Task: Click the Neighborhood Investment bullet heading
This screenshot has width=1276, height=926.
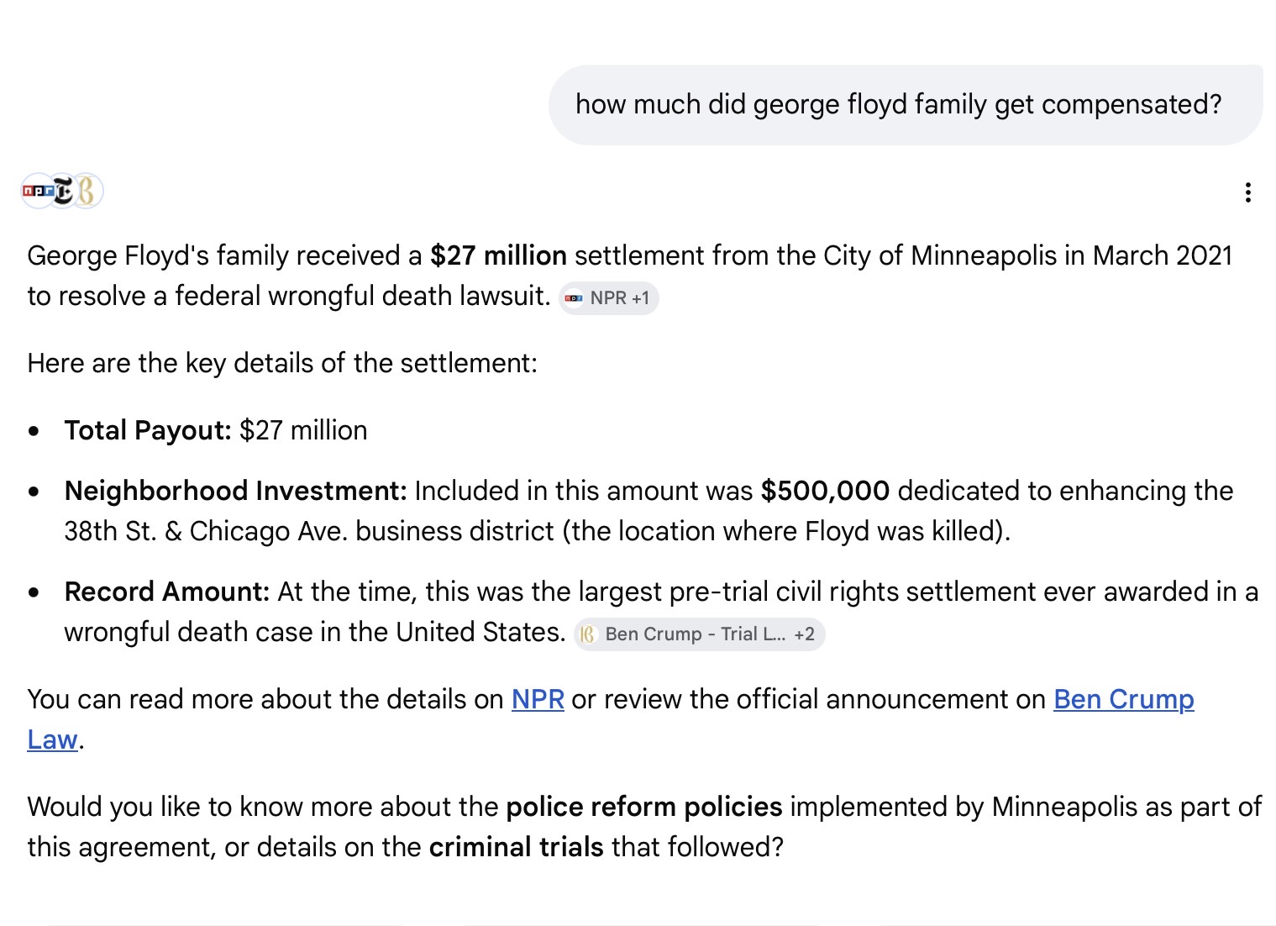Action: 235,491
